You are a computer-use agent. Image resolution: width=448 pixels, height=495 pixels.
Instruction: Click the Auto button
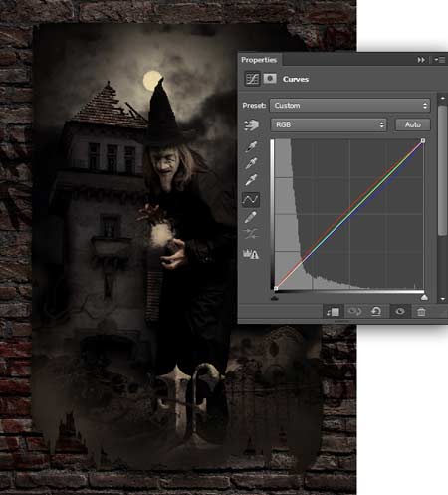[412, 124]
